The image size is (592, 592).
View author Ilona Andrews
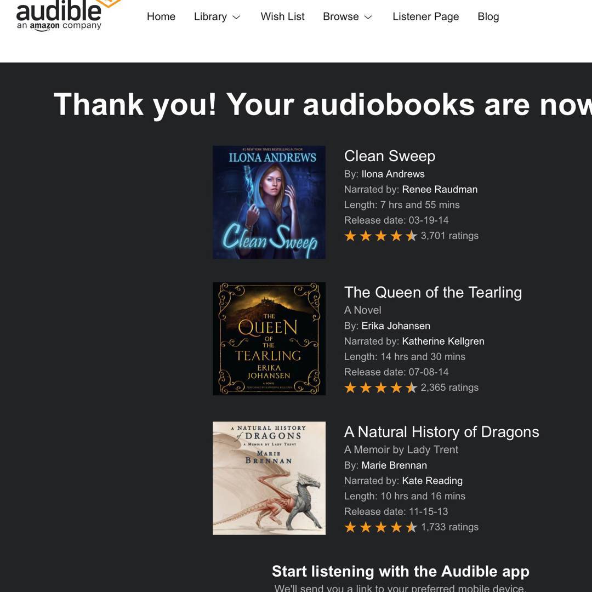pyautogui.click(x=393, y=174)
